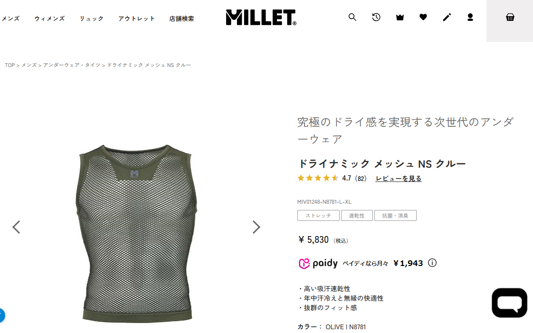Open the アウトレット menu
Image resolution: width=533 pixels, height=333 pixels.
tap(137, 19)
